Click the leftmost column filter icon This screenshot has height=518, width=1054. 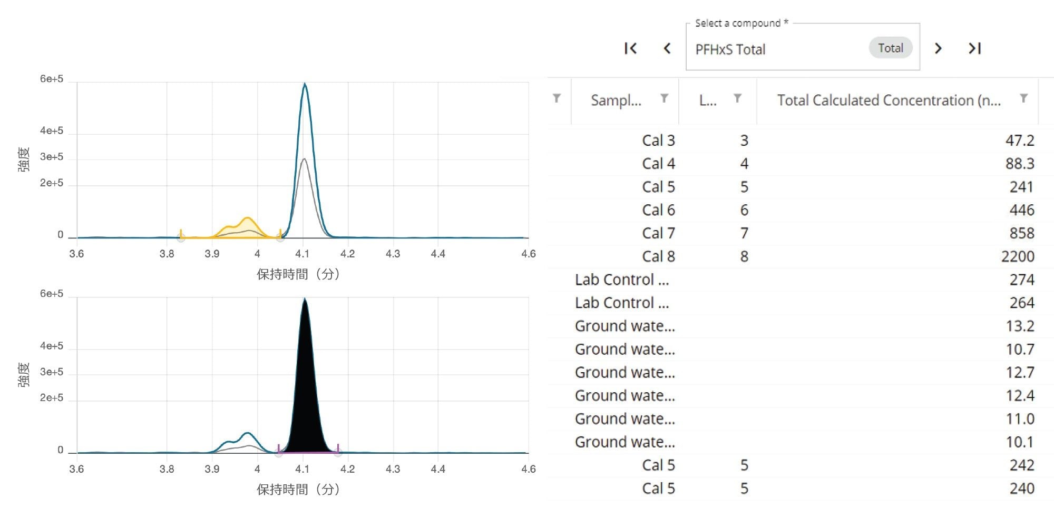click(x=557, y=98)
